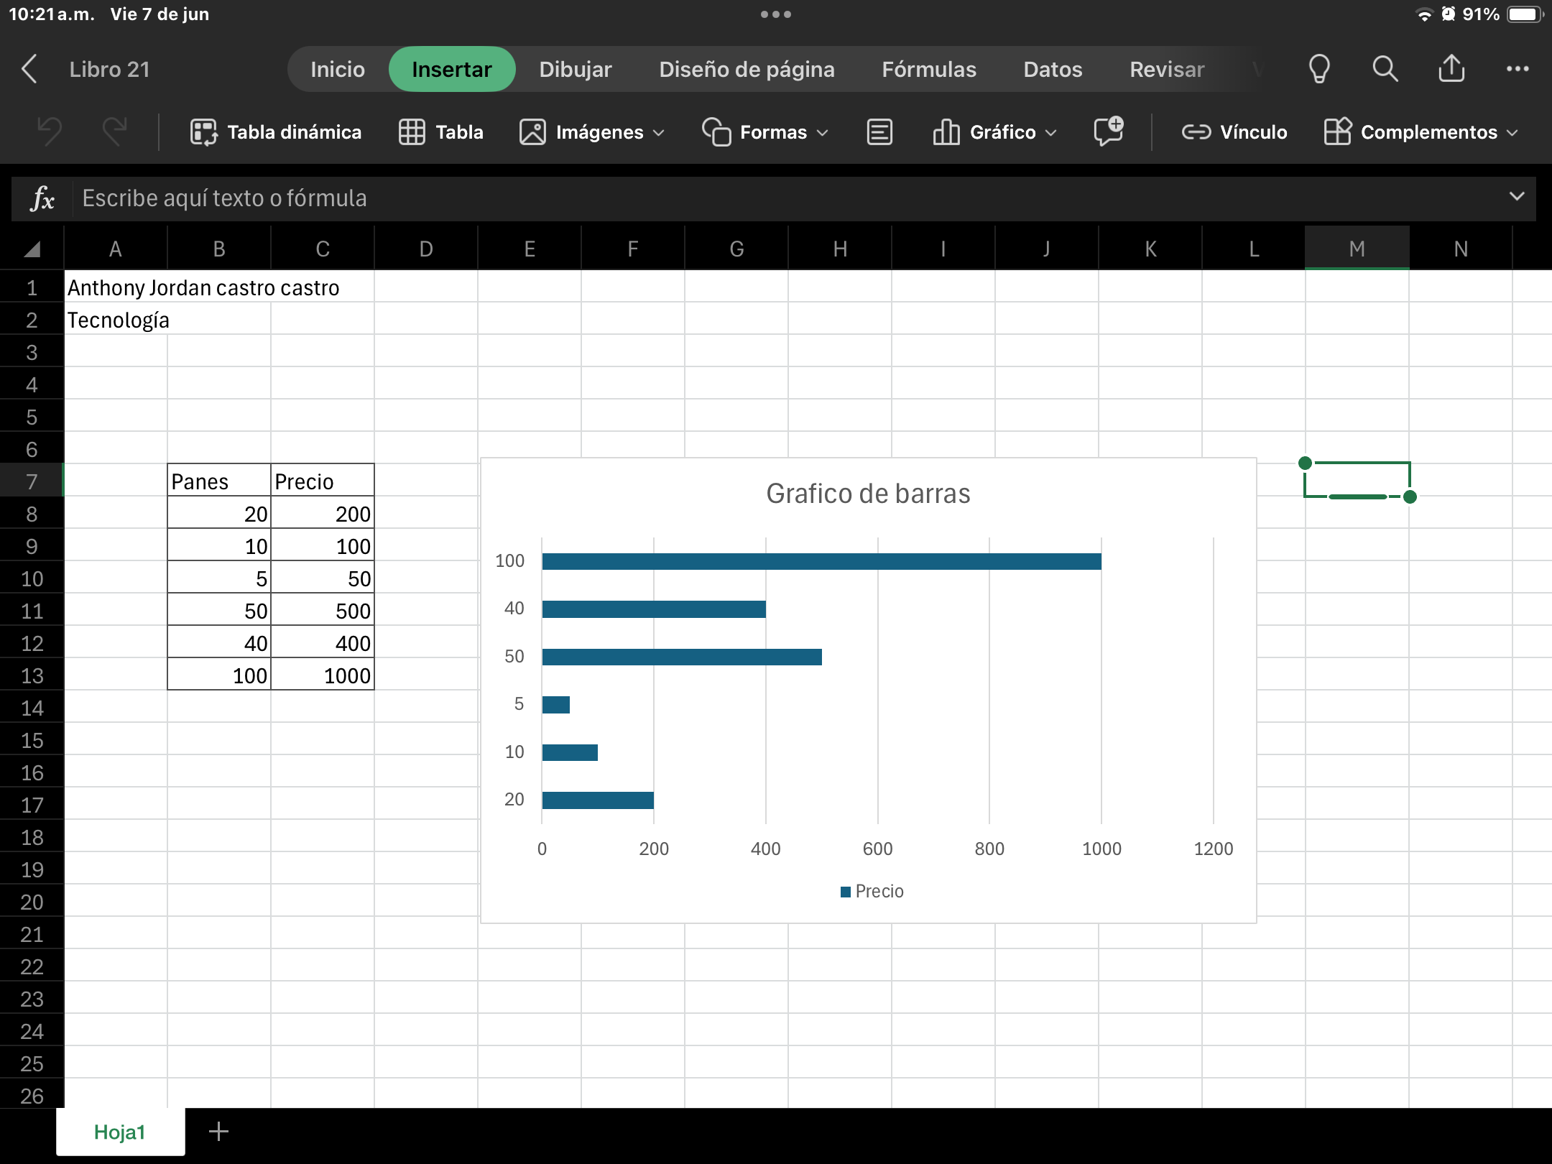1552x1164 pixels.
Task: Open the share icon in title bar
Action: pos(1451,69)
